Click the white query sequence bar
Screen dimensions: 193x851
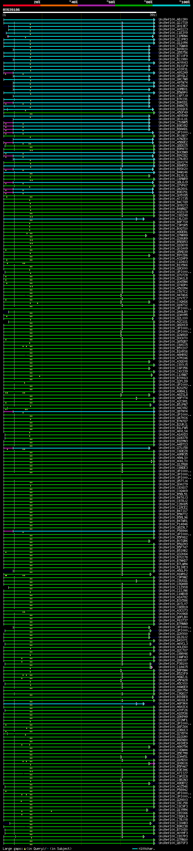[x=80, y=13]
